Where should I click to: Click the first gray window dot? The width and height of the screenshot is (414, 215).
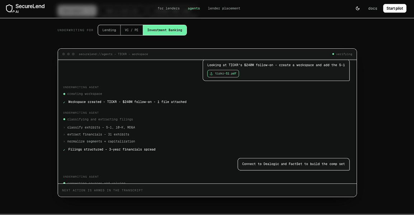tap(63, 54)
